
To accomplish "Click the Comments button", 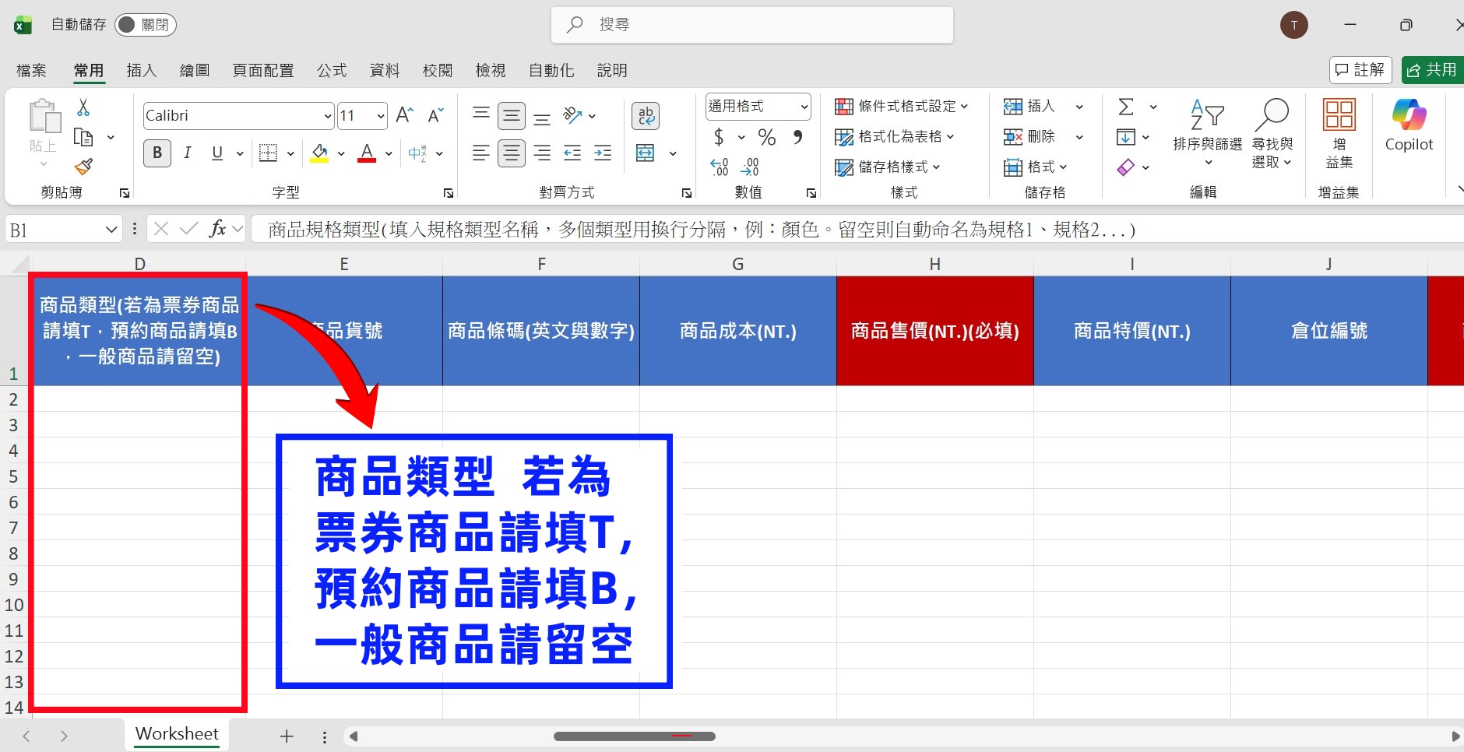I will pos(1360,70).
